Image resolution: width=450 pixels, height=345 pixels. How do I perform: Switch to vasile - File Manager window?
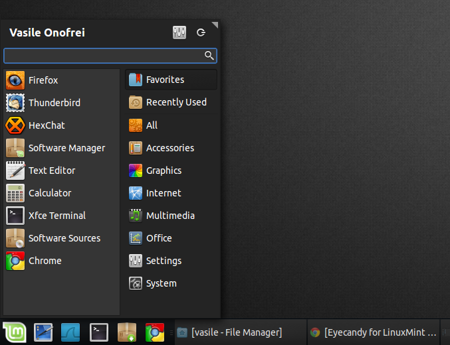click(240, 332)
